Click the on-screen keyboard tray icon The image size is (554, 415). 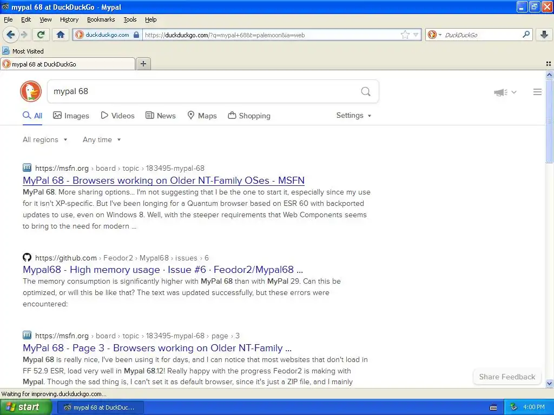(x=493, y=407)
